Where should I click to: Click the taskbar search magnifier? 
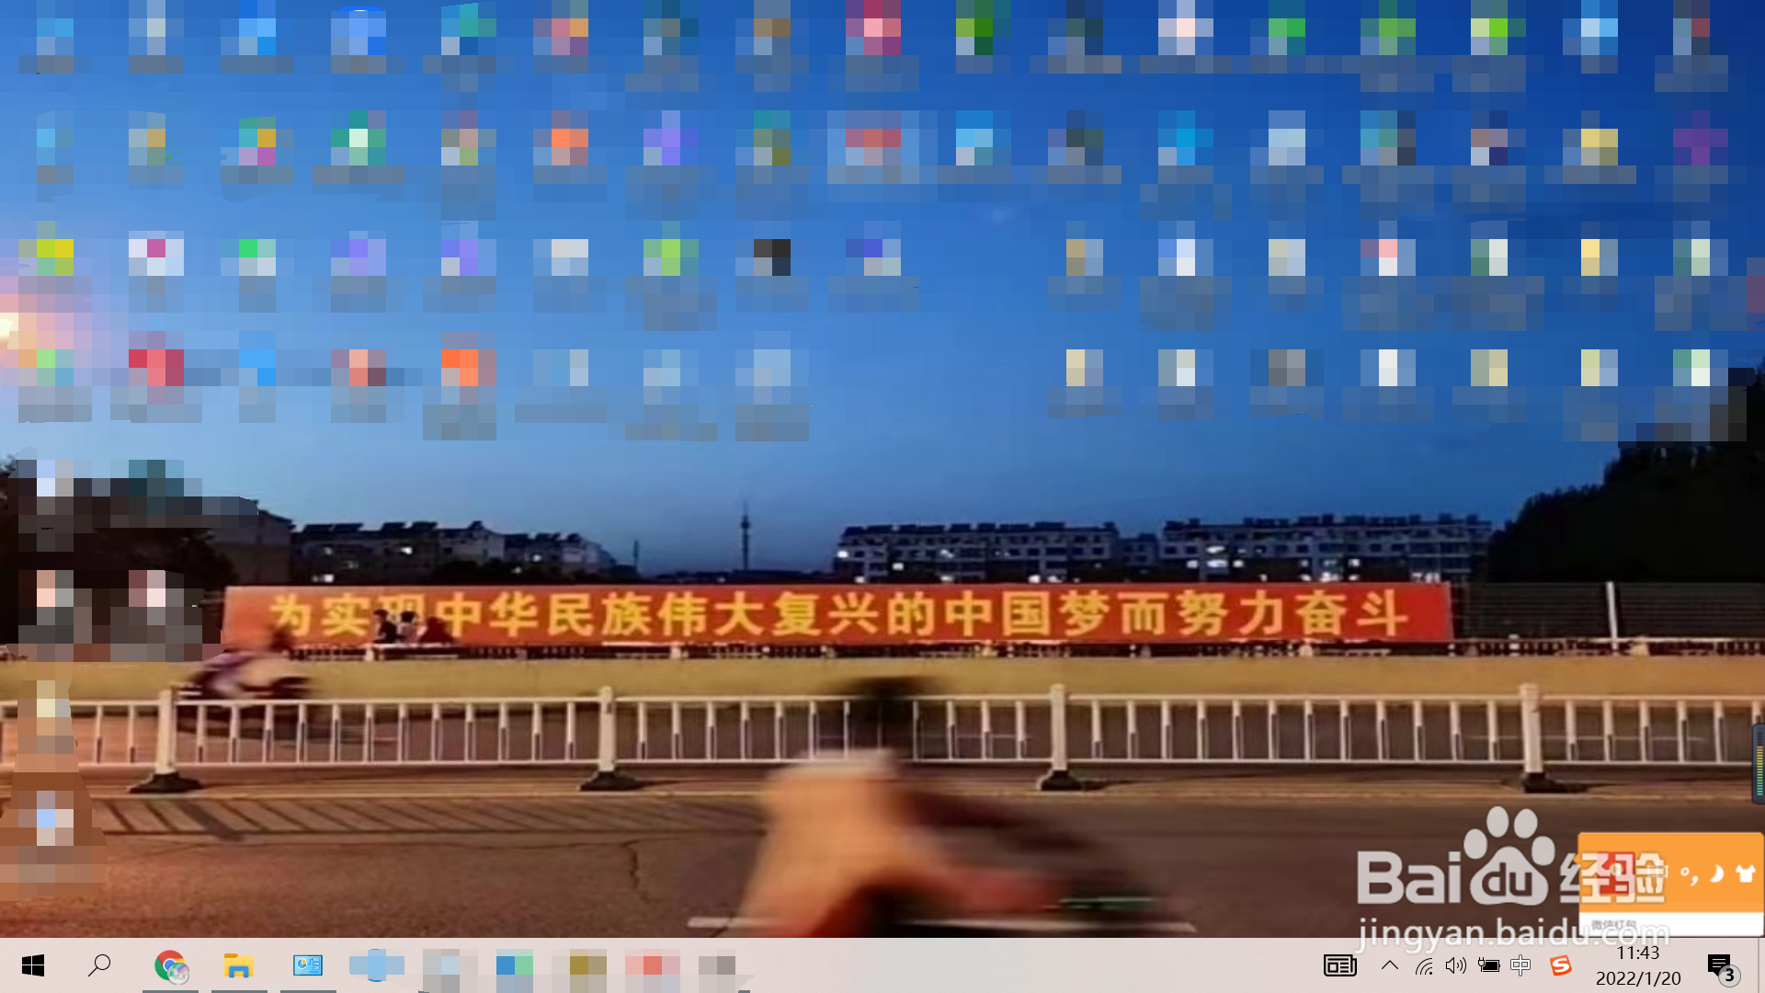(99, 965)
